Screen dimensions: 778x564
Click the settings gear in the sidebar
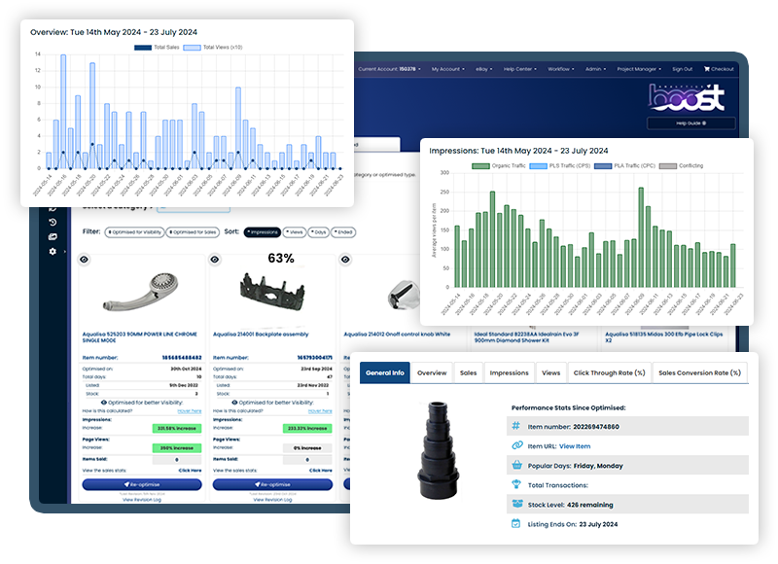53,251
